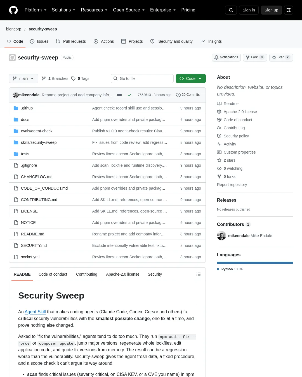Switch to Security and quality tab
The image size is (302, 377).
click(x=171, y=41)
